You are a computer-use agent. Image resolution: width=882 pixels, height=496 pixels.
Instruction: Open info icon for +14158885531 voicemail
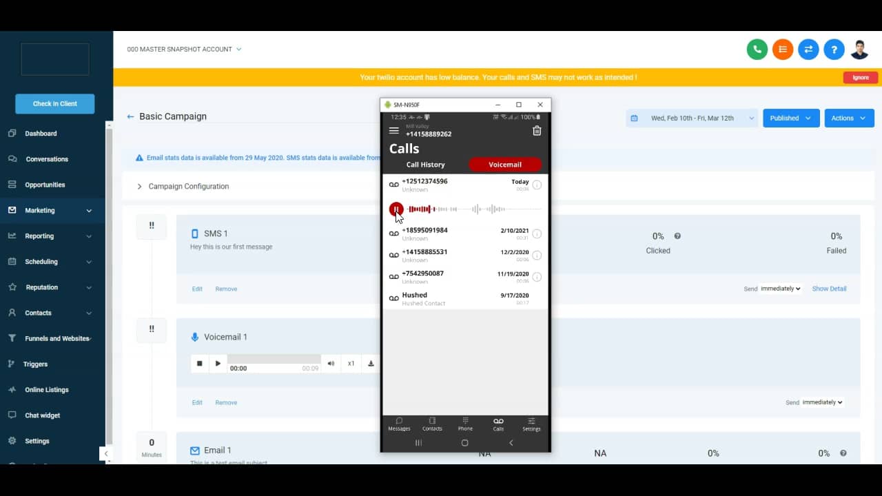537,256
